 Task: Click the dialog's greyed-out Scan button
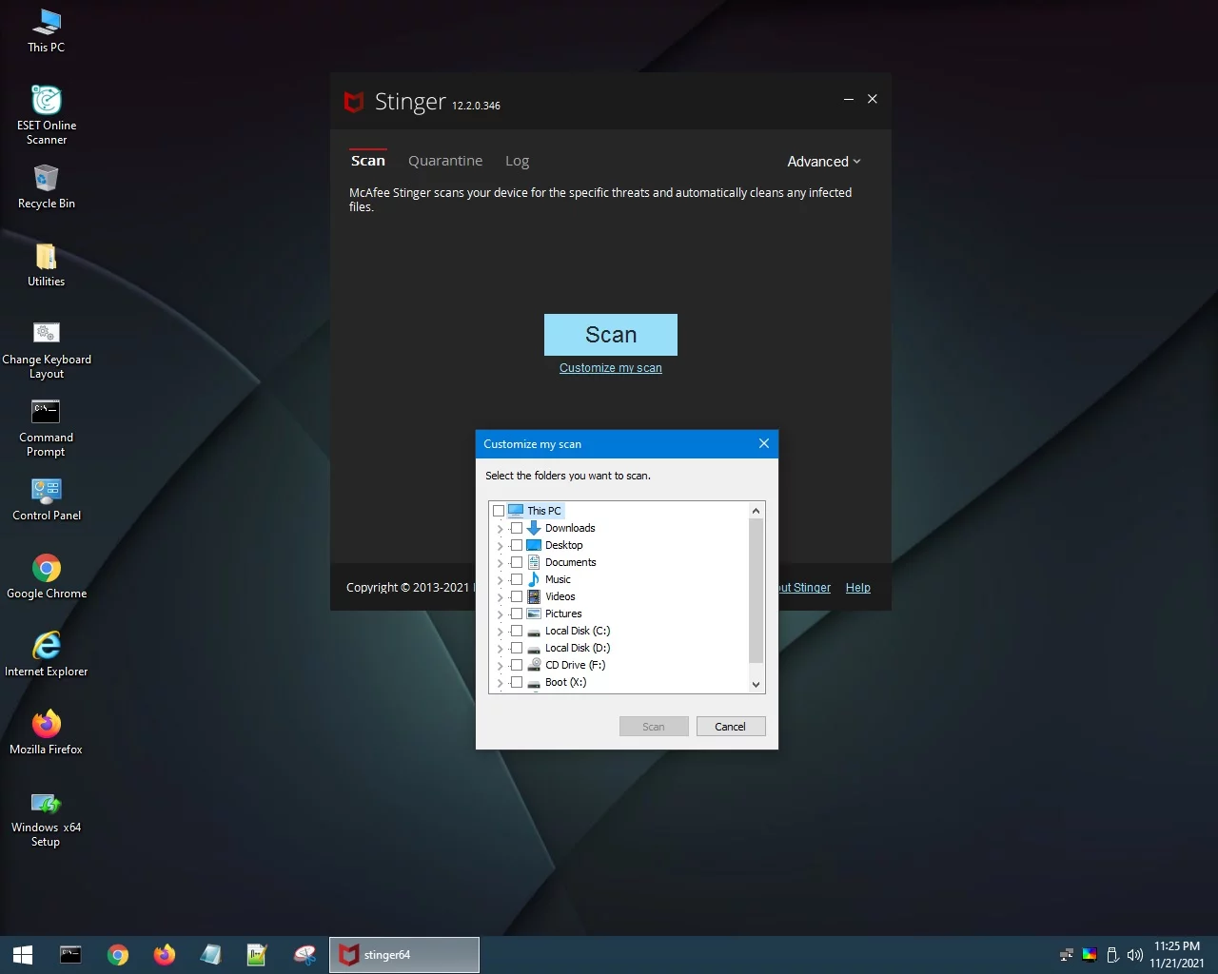(x=654, y=727)
